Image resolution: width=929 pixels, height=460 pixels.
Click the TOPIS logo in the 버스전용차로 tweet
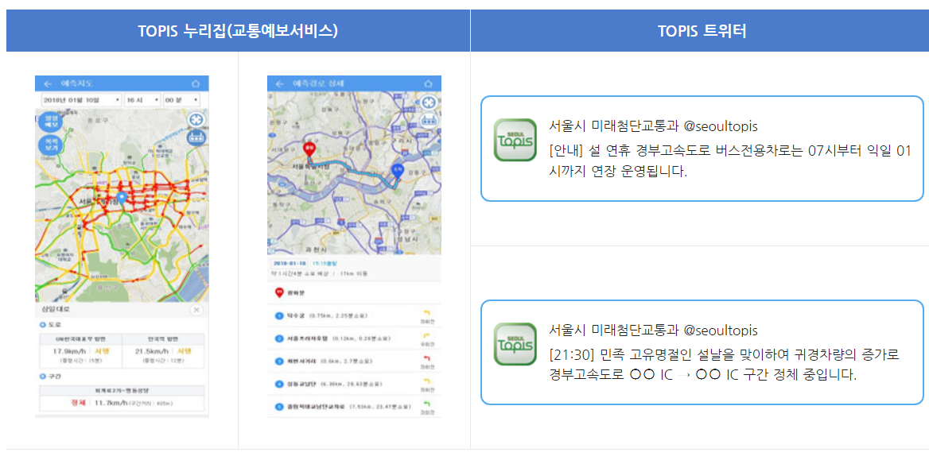click(515, 140)
